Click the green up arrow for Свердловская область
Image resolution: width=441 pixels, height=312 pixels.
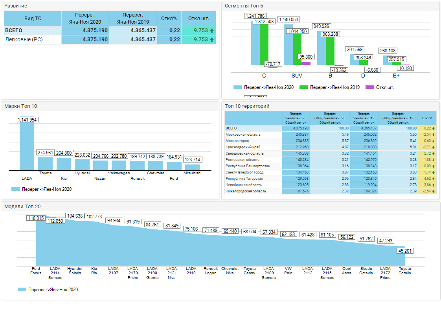434,153
